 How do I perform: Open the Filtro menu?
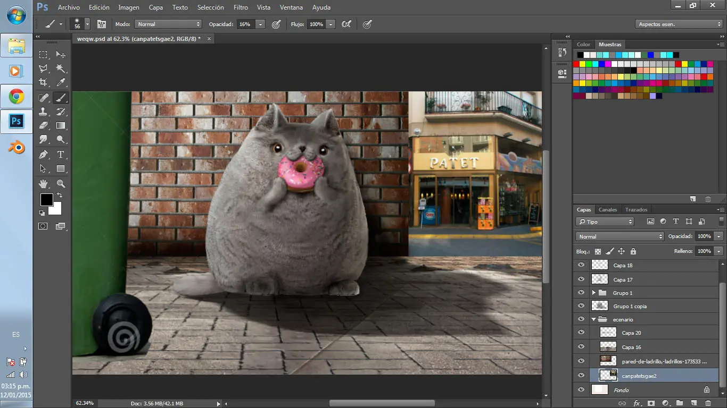coord(241,7)
